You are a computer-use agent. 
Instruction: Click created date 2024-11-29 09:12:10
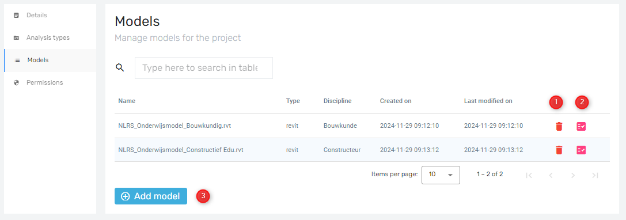409,126
